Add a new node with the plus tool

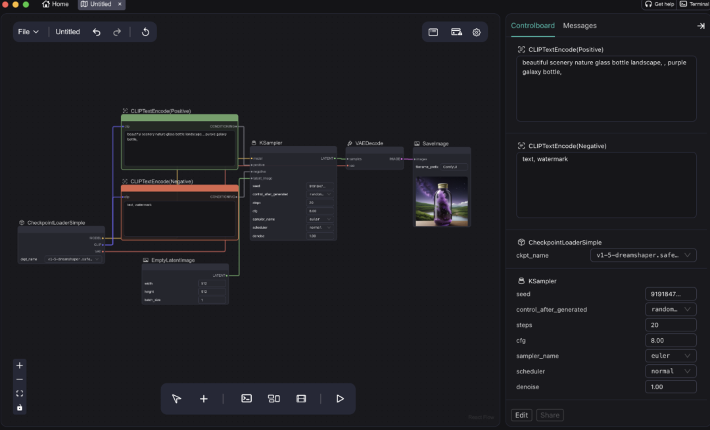[x=204, y=398]
